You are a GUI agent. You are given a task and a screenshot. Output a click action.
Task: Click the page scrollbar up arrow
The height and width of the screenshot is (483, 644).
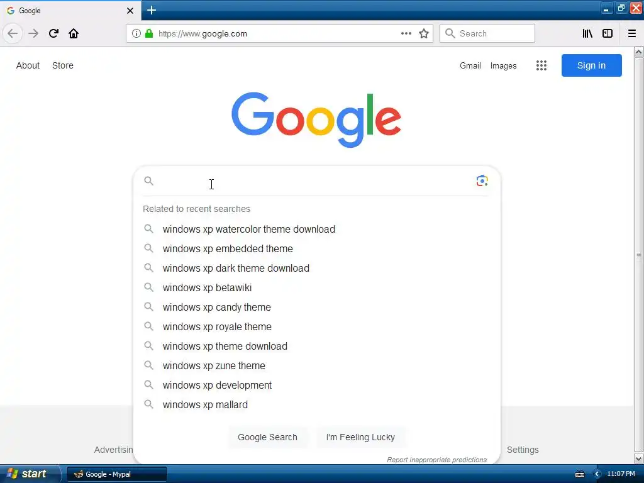639,52
